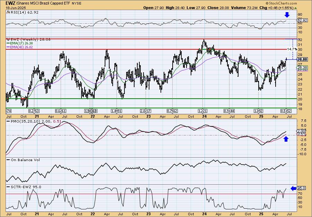Click the Low 27.90 value
This screenshot has height=217, width=312.
click(x=196, y=8)
